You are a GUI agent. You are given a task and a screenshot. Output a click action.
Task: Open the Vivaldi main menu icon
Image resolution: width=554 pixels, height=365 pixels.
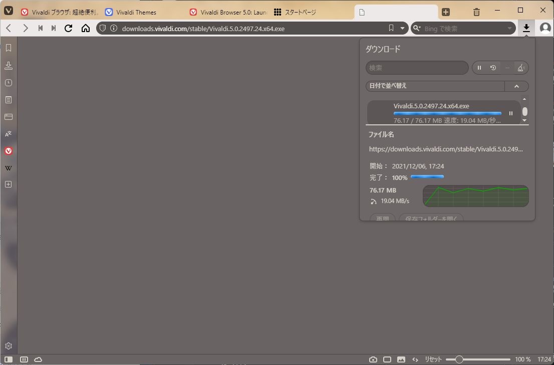pyautogui.click(x=9, y=11)
